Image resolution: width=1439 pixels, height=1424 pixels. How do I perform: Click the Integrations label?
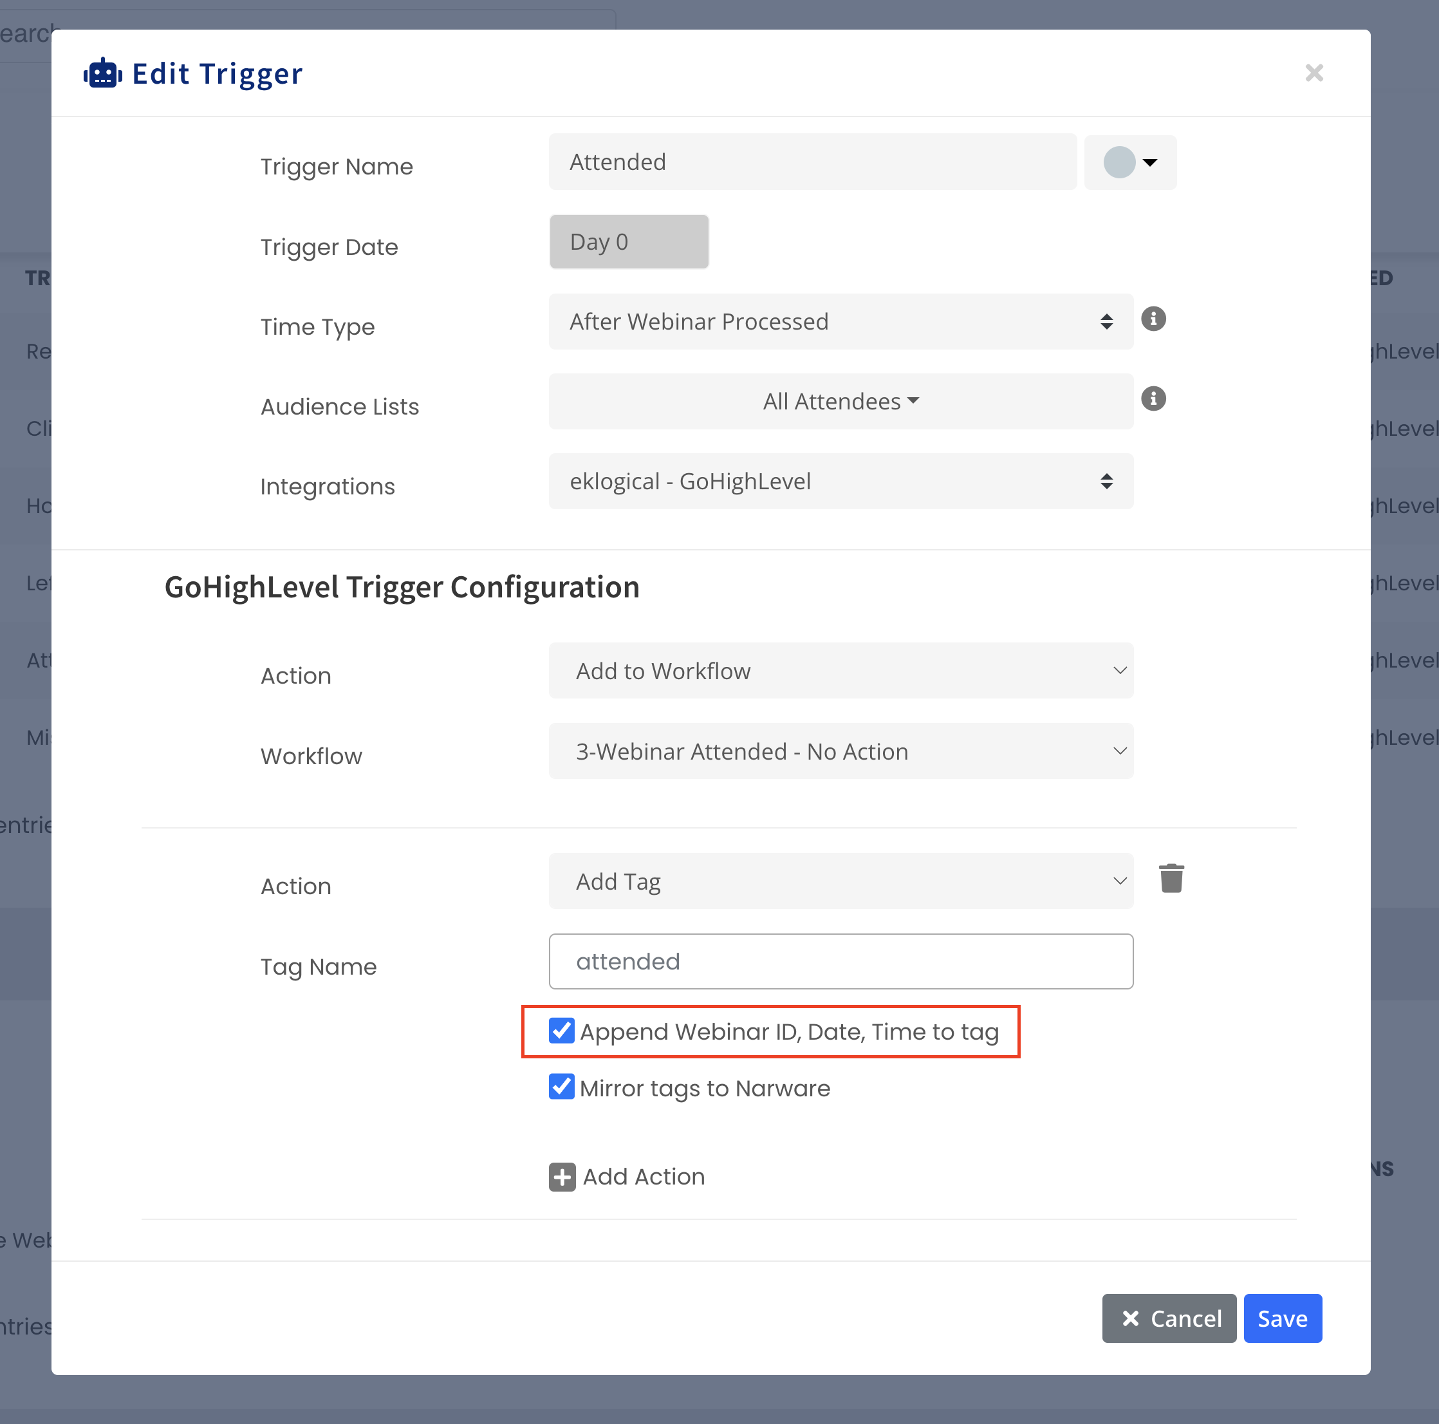click(328, 487)
